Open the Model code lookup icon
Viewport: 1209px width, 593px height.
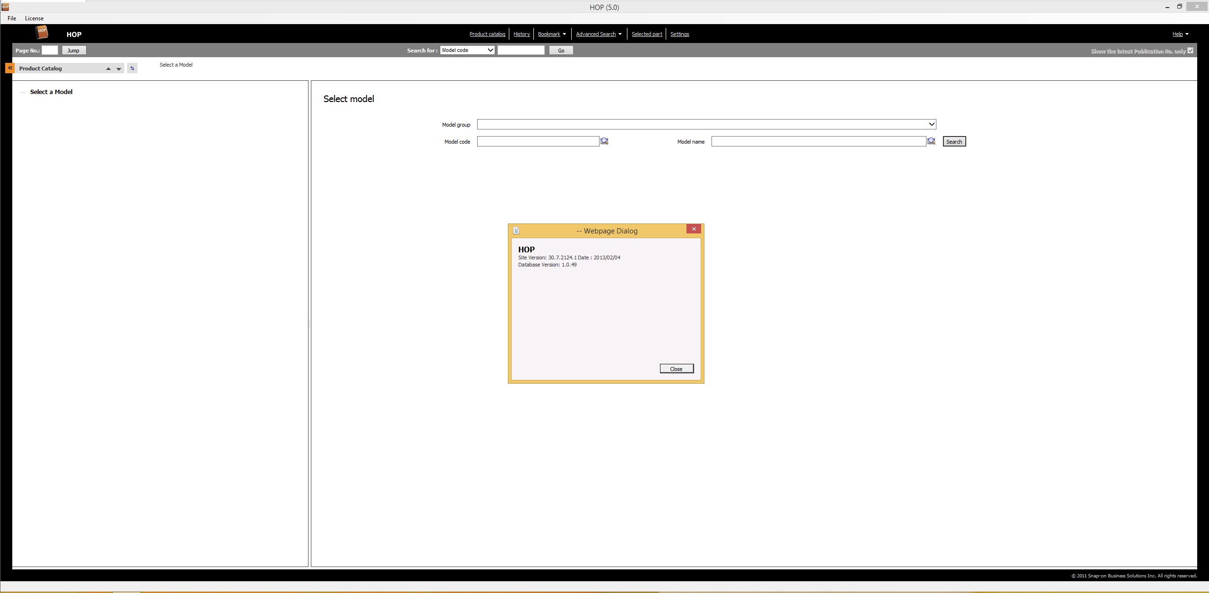[x=604, y=141]
